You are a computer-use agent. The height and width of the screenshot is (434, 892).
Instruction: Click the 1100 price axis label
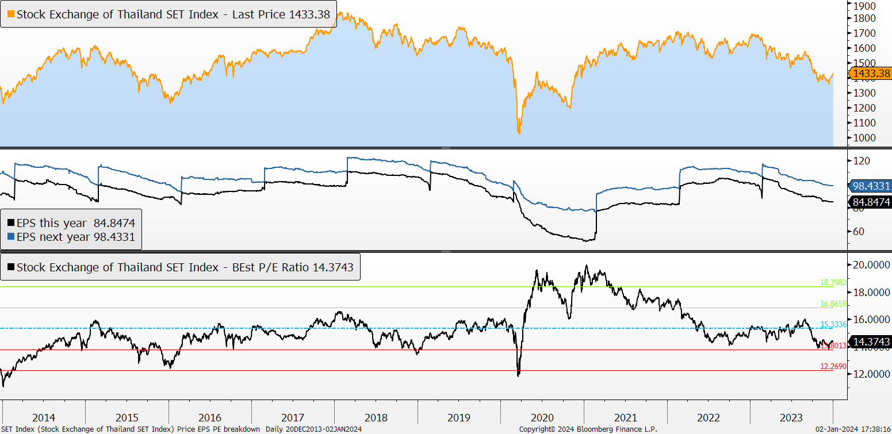[x=865, y=123]
